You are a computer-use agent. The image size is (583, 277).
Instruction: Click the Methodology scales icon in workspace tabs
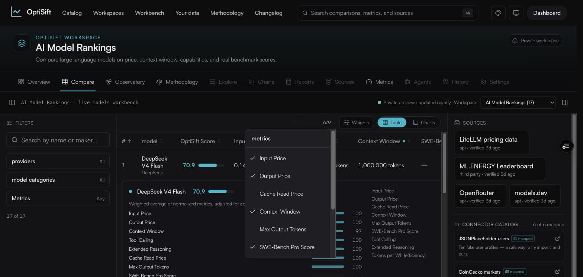click(x=159, y=82)
